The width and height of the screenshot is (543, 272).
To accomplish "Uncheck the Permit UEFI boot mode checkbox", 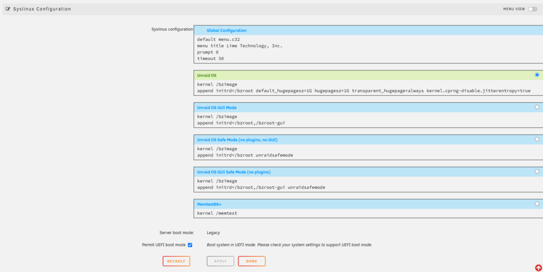I will pyautogui.click(x=190, y=245).
